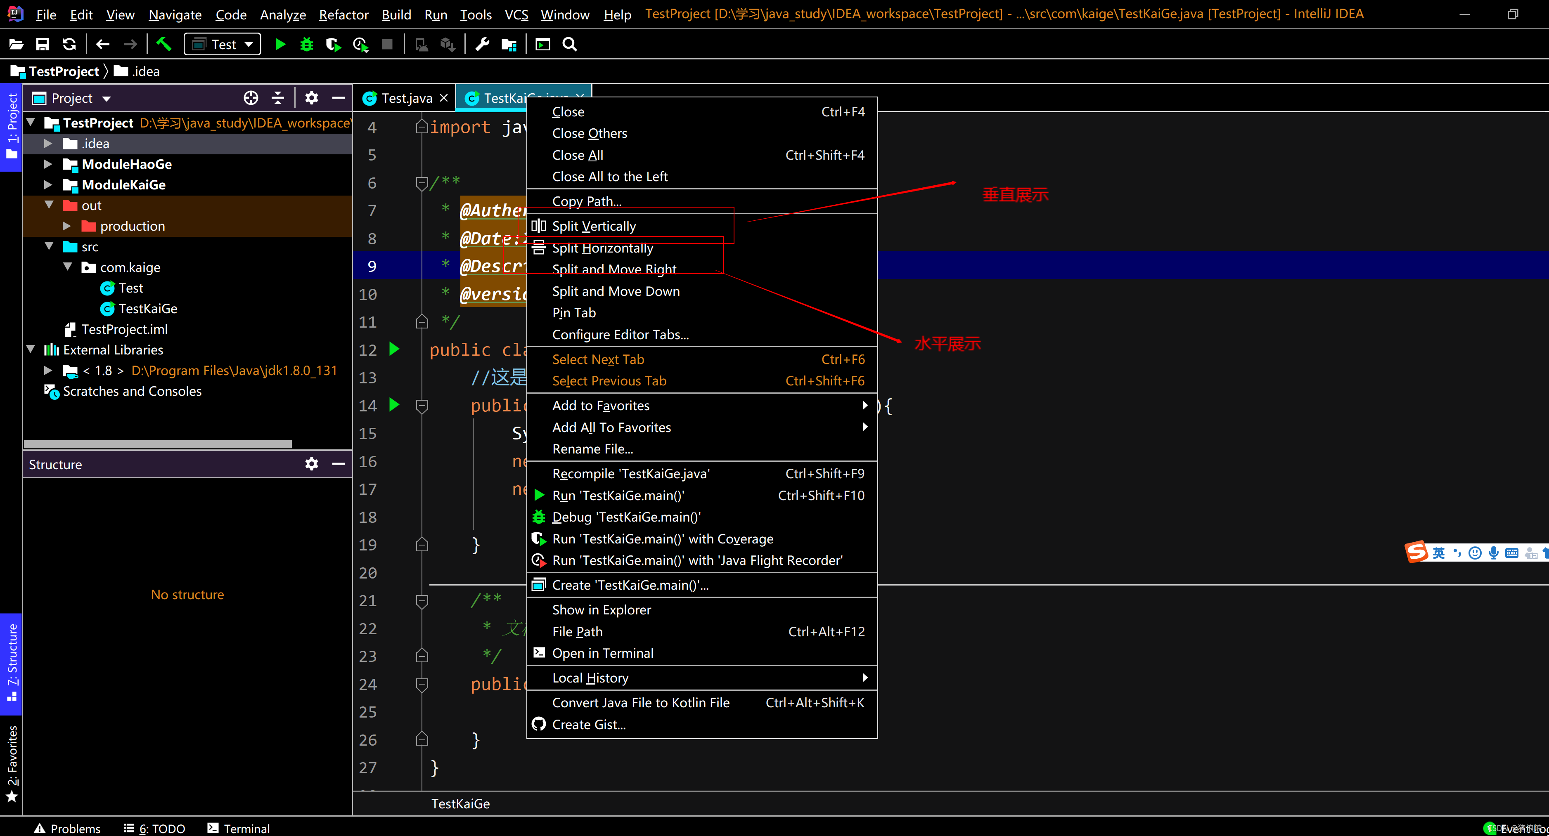Click the green Run button in toolbar

coord(279,45)
